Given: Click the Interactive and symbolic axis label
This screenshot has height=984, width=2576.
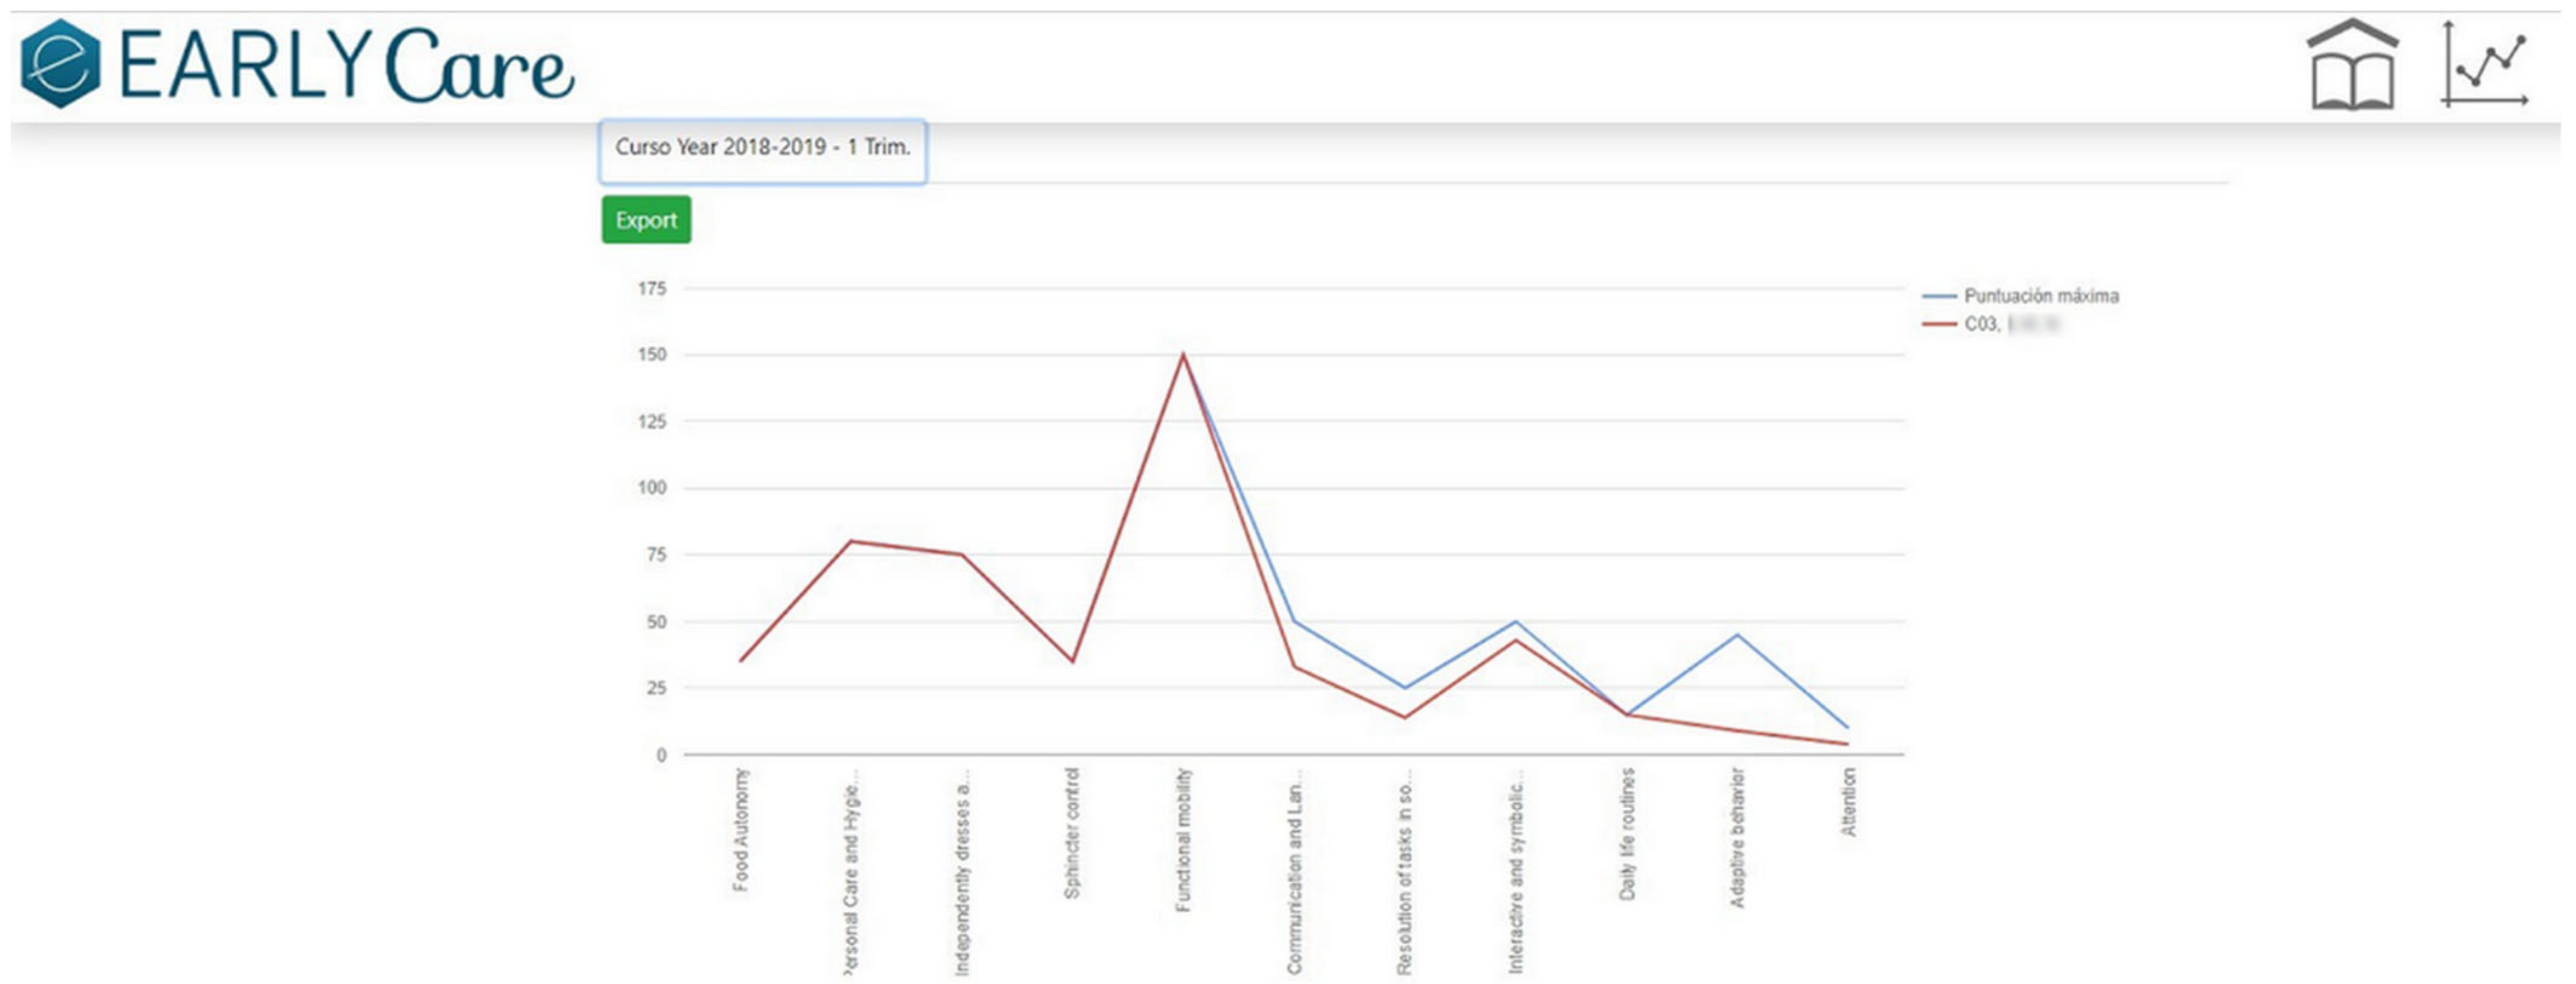Looking at the screenshot, I should point(1515,870).
